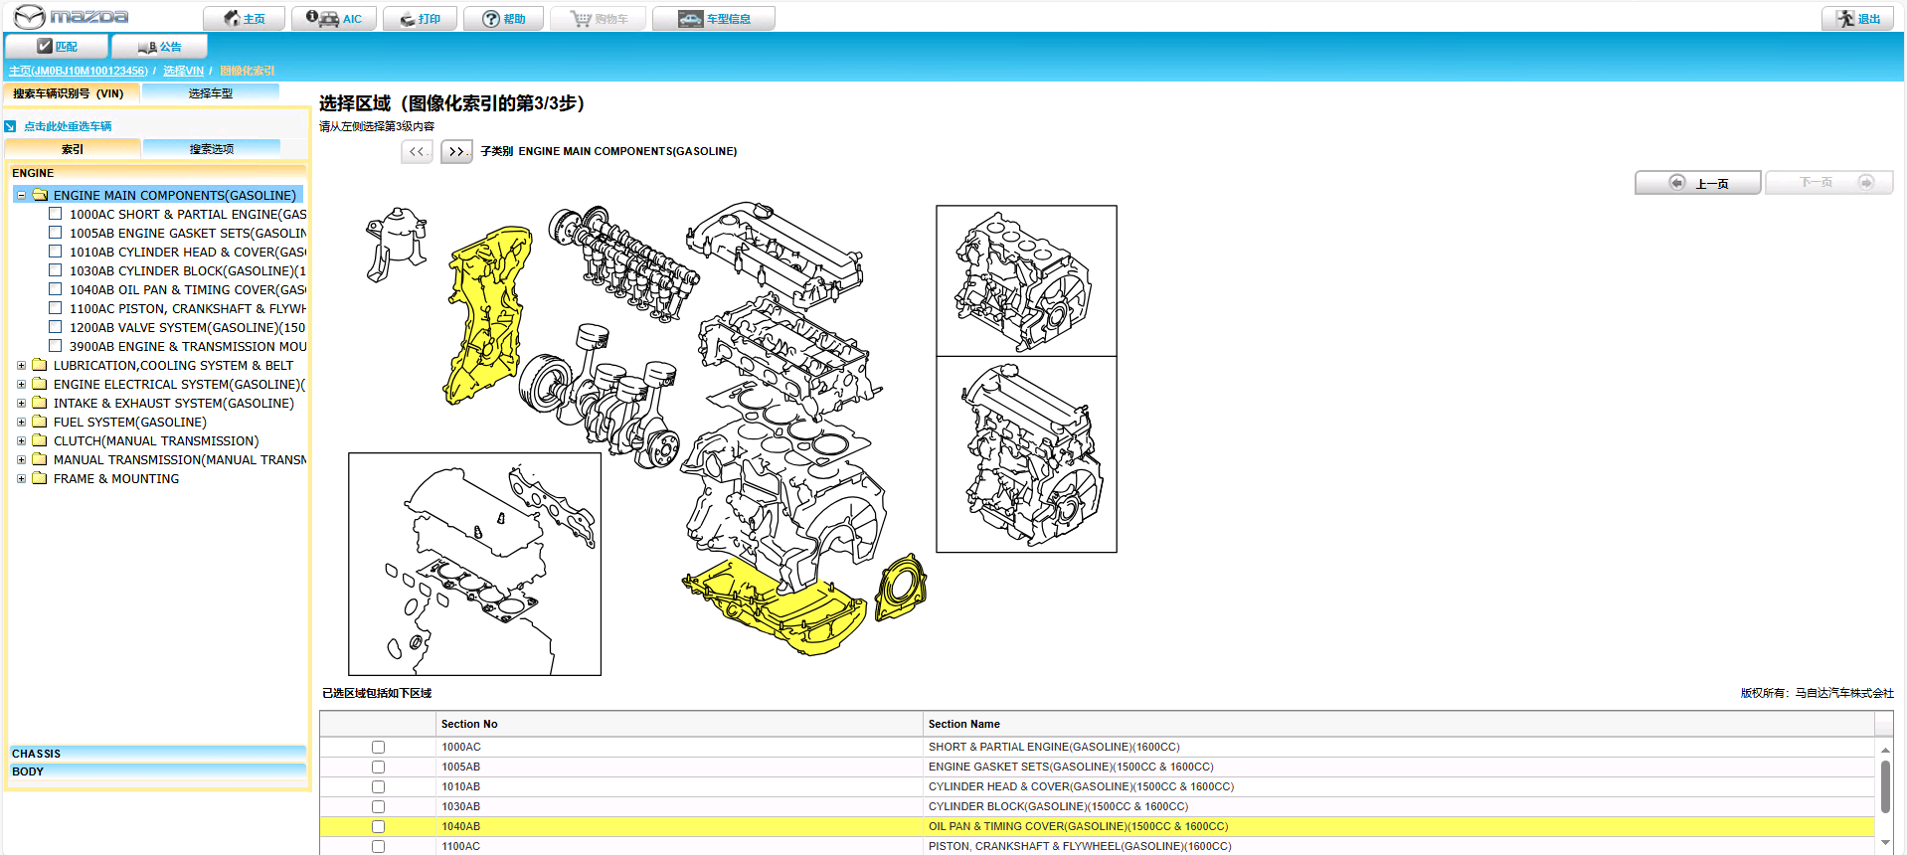Screen dimensions: 1907x855
Task: Tick the checkbox for table row 1000AC
Action: (378, 747)
